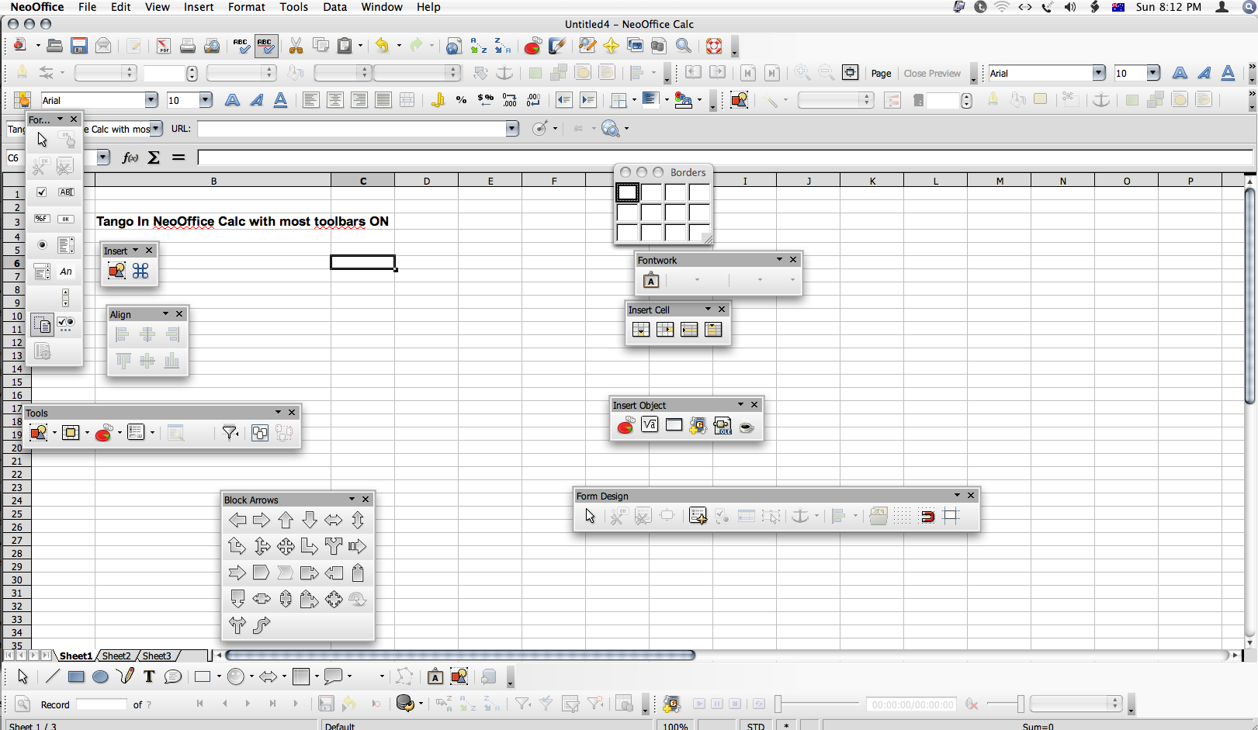Select the Ellipse drawing tool

[100, 676]
